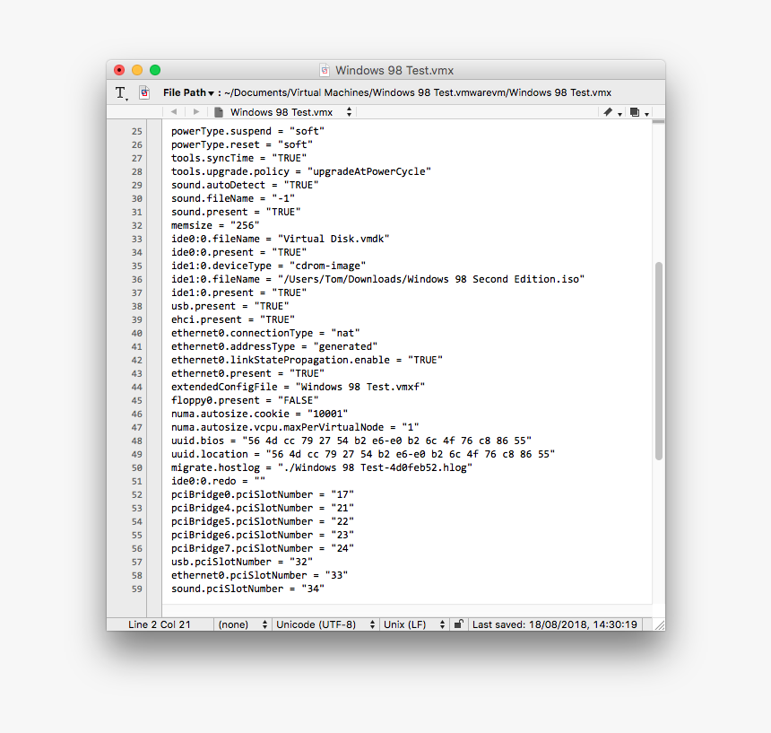Click the ethernet0.addressType = "generated" line

(x=274, y=346)
